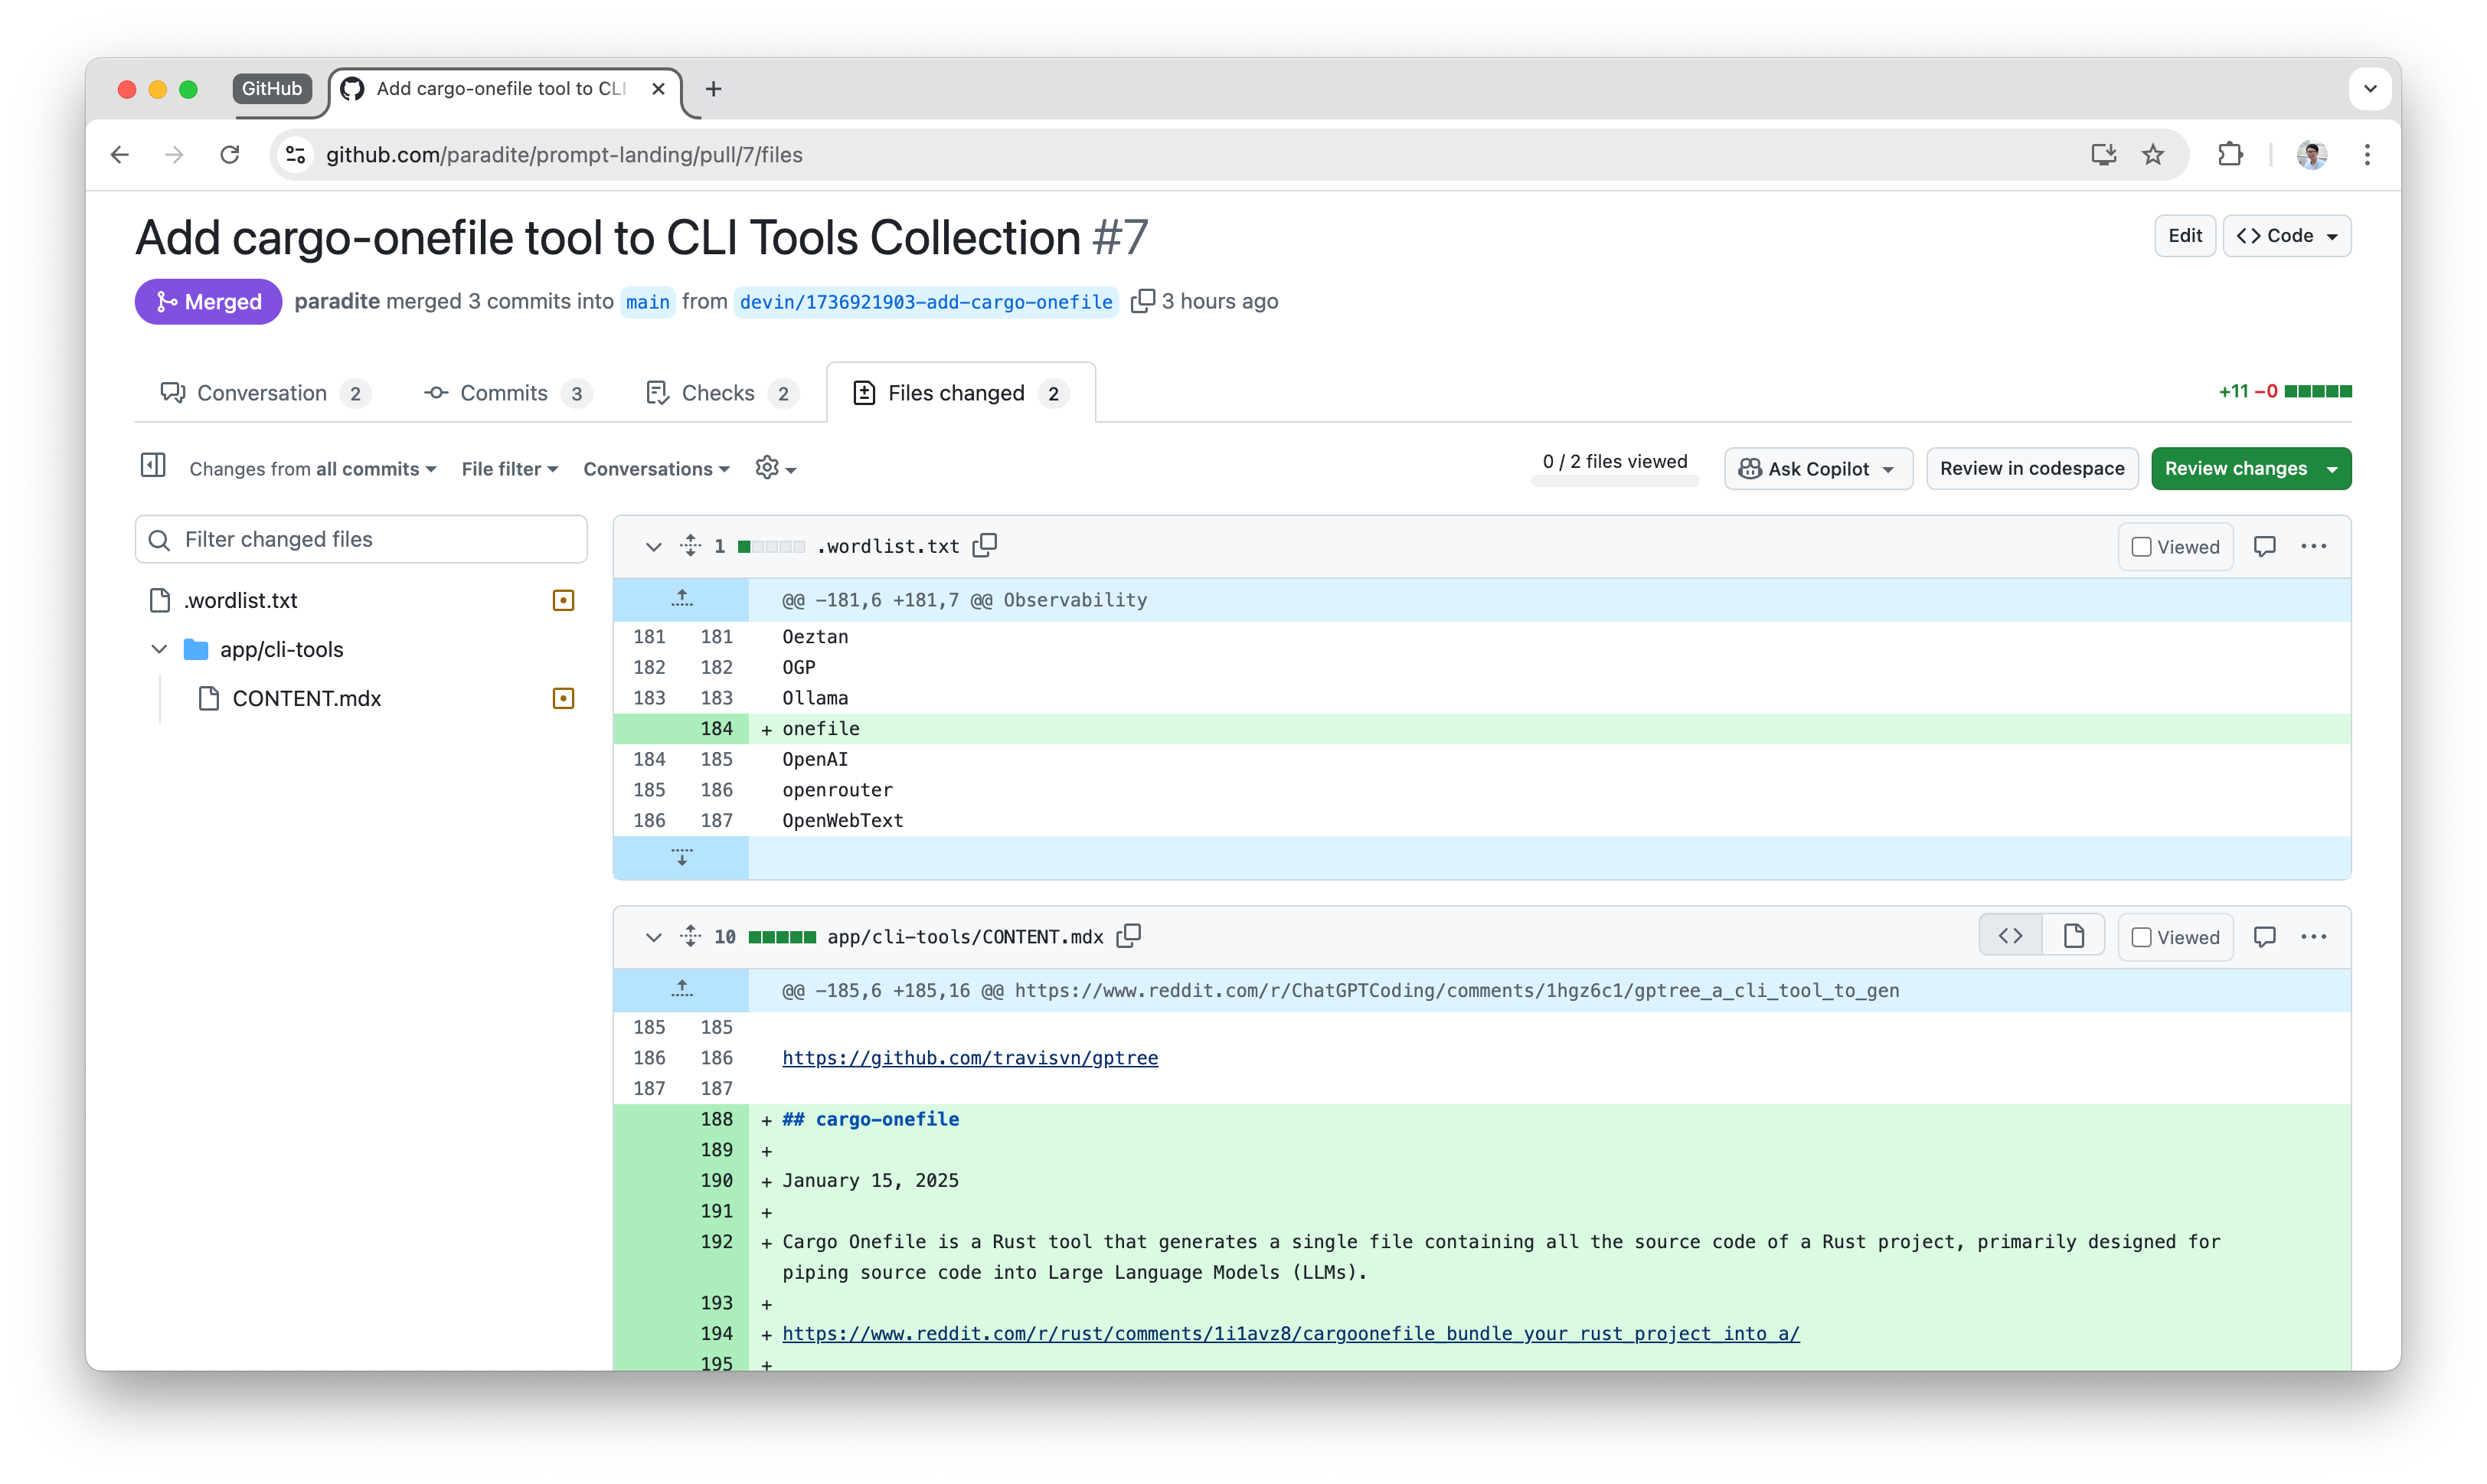
Task: Open more options for CONTENT.mdx file
Action: pyautogui.click(x=2313, y=937)
